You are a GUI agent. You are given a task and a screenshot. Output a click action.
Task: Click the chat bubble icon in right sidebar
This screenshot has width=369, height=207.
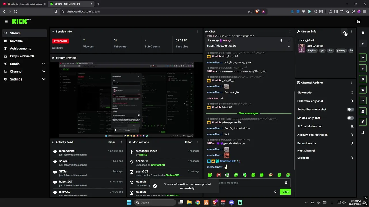(x=363, y=90)
